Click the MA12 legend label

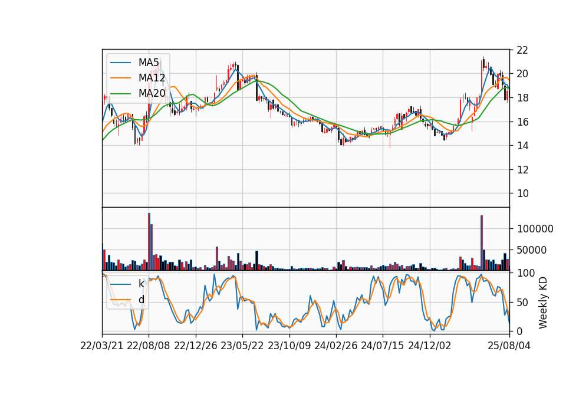(152, 78)
